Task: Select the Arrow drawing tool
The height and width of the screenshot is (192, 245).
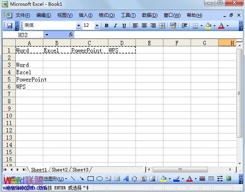Action: pyautogui.click(x=82, y=179)
